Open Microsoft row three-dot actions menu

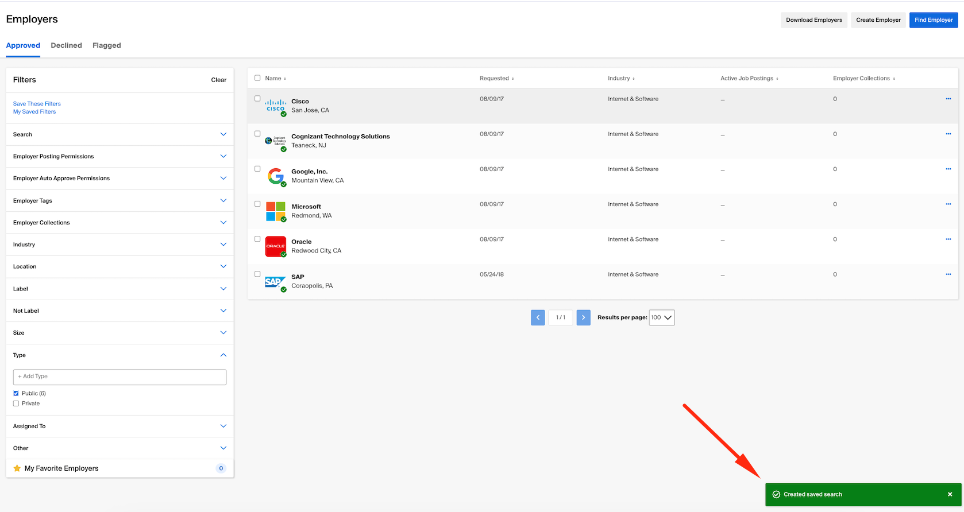point(948,204)
